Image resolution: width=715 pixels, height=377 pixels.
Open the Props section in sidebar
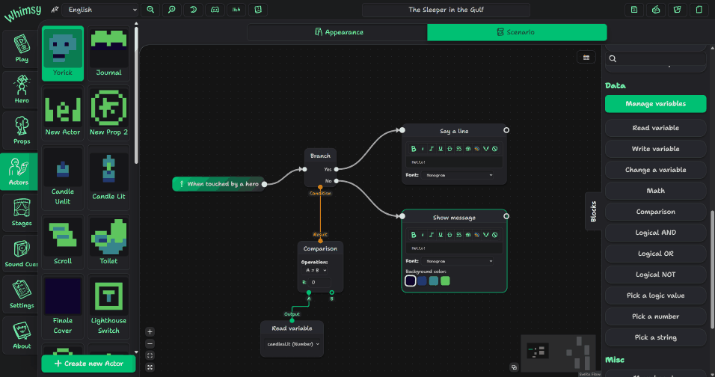[22, 131]
